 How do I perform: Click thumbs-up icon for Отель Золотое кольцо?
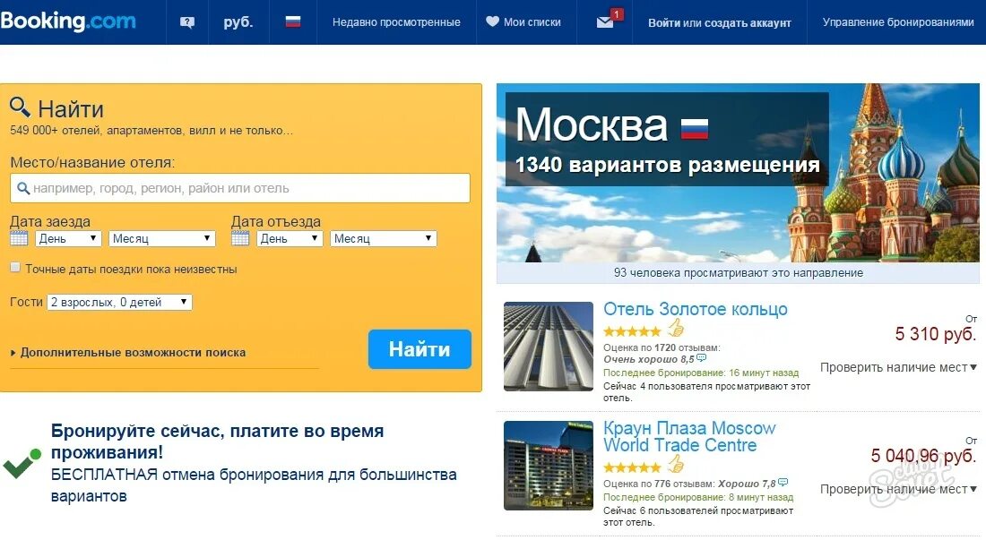tap(676, 328)
